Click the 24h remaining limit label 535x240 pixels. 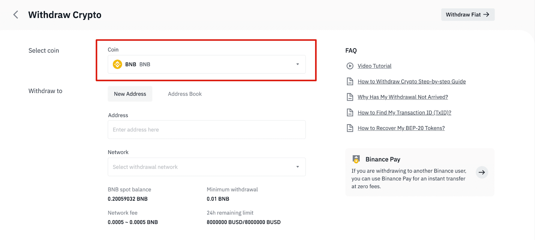pos(230,213)
